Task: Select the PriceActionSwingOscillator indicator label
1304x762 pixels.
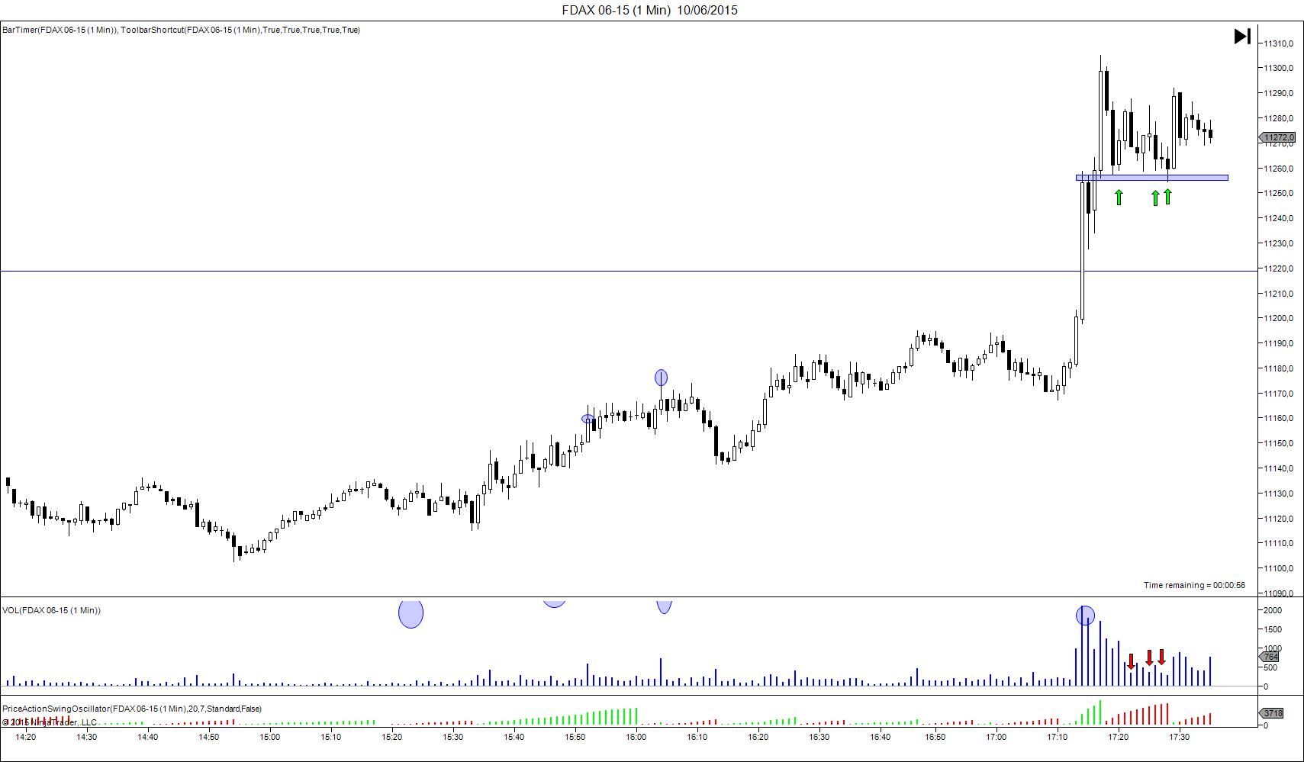Action: click(132, 709)
